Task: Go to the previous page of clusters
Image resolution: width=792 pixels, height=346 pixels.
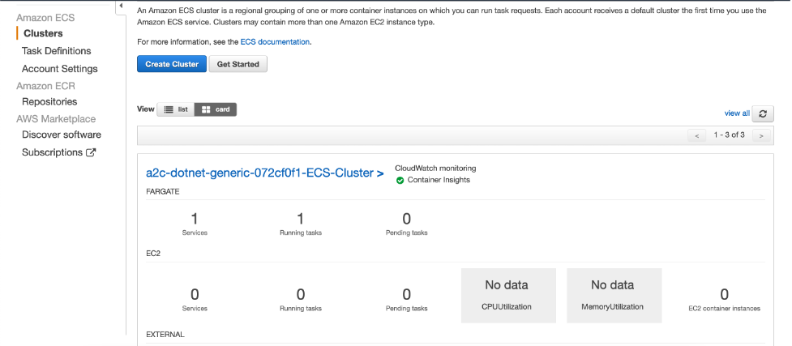Action: pos(697,135)
